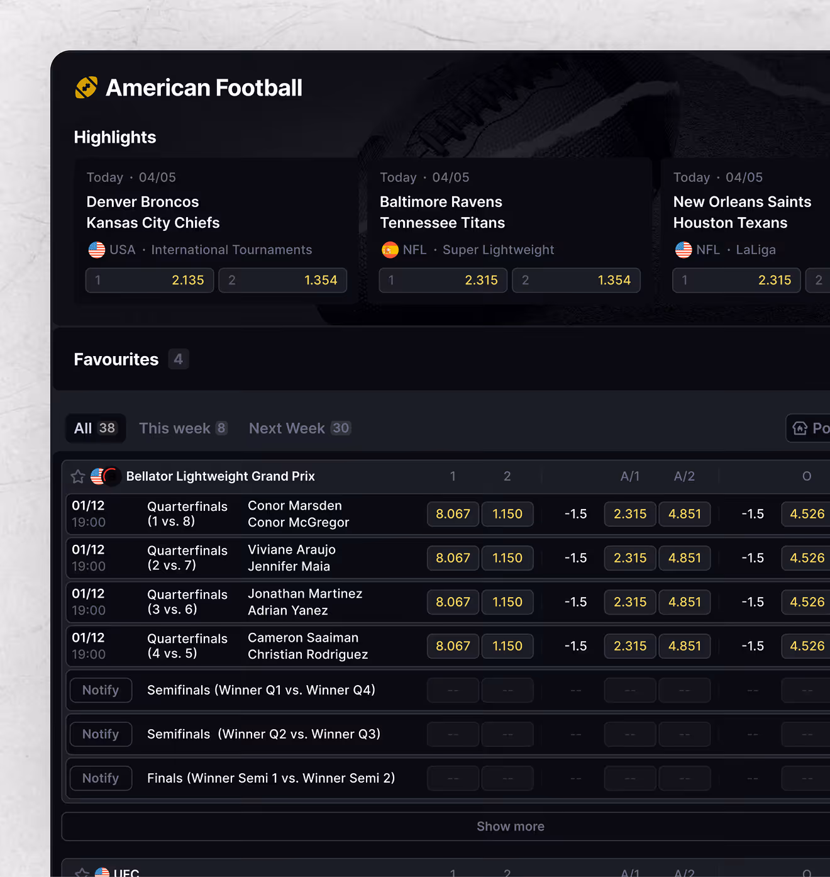Viewport: 830px width, 877px height.
Task: Select A/2 4.851 in Conor Marsden row
Action: coord(685,514)
